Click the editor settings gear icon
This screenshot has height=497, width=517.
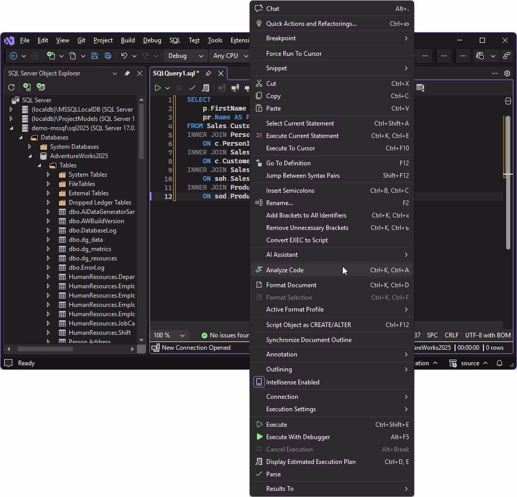pyautogui.click(x=507, y=73)
